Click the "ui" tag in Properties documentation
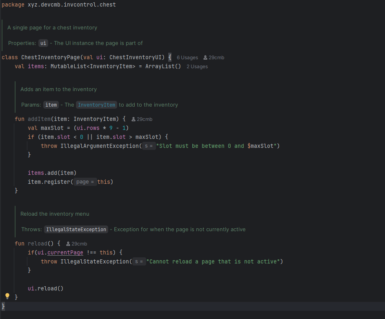385x319 pixels. click(x=43, y=43)
